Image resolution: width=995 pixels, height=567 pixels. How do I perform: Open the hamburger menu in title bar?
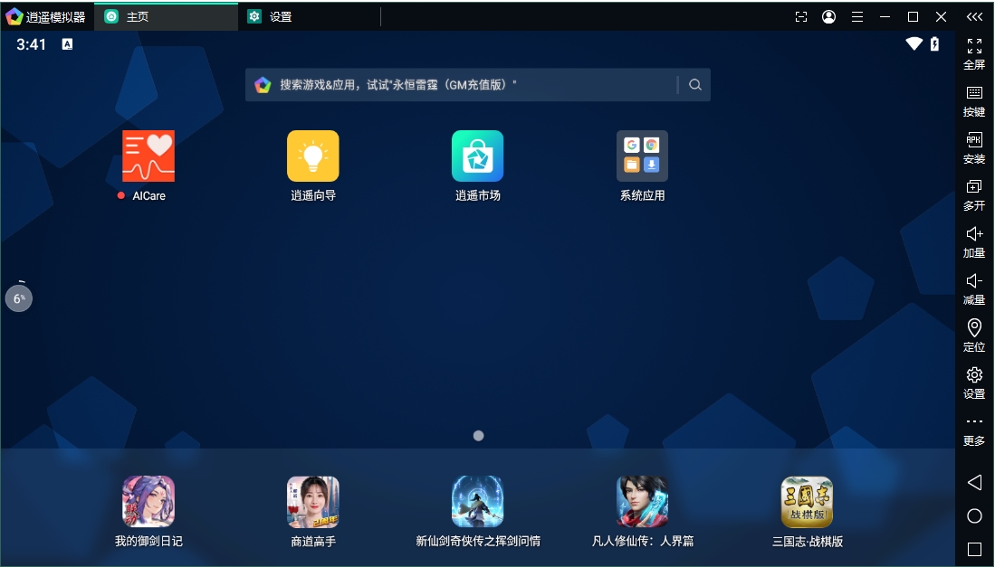(856, 15)
